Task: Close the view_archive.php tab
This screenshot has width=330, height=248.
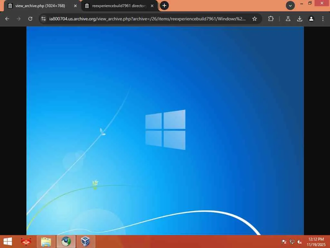Action: (x=75, y=6)
